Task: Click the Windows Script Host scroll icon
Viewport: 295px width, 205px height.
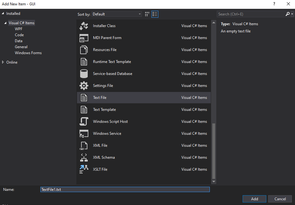Action: point(84,122)
